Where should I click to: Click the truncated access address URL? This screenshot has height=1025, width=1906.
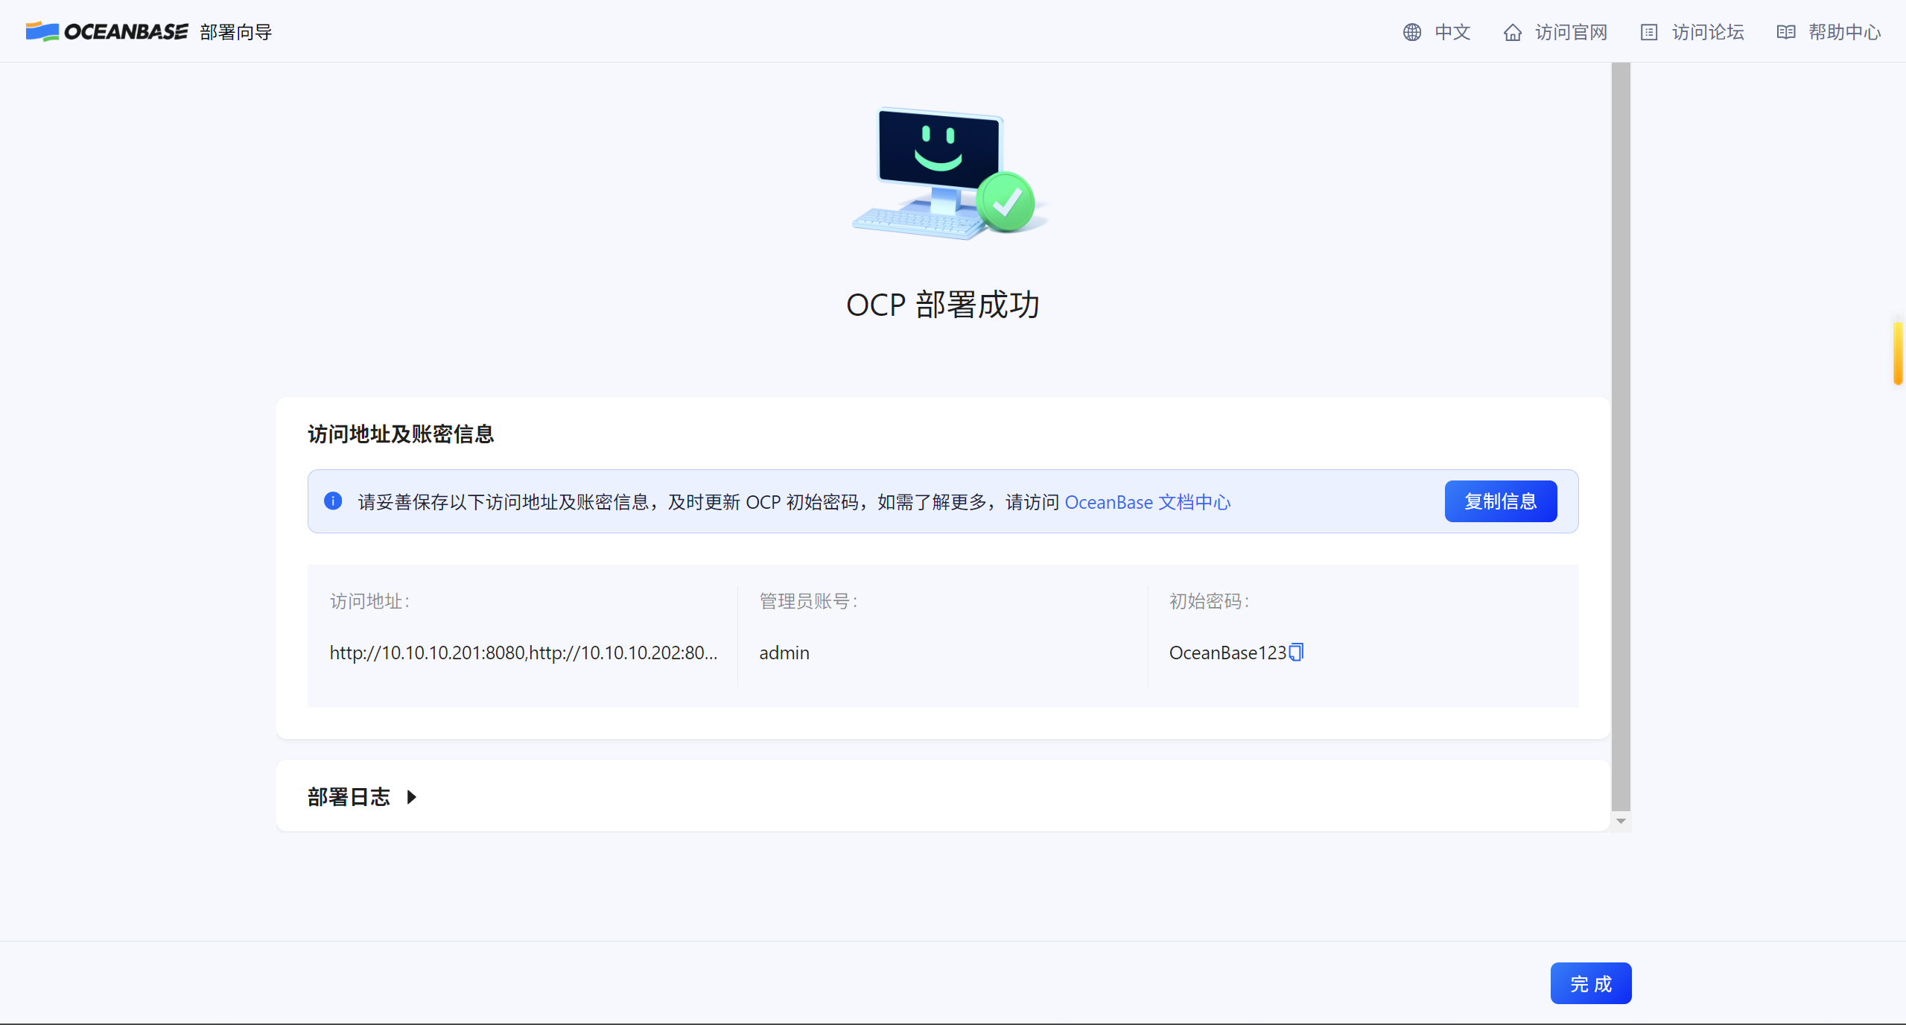[523, 653]
